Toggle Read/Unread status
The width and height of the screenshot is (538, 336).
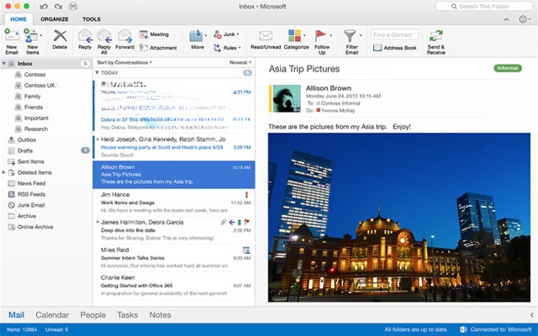pos(266,39)
